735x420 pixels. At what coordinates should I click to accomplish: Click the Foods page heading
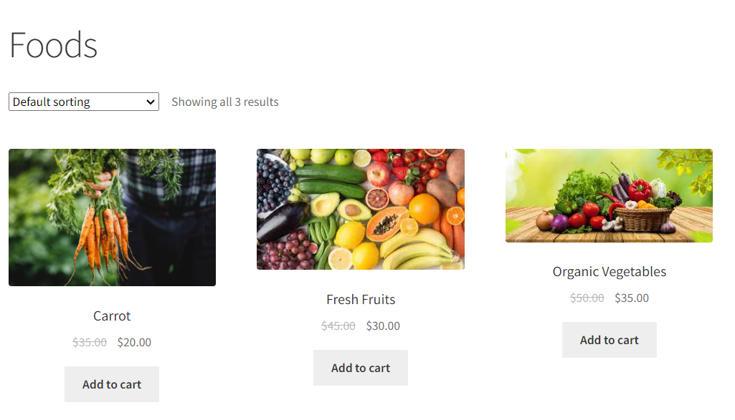[54, 45]
